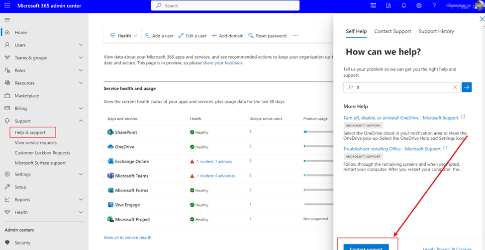Open Microsoft Surface support
This screenshot has height=250, width=485.
40,163
